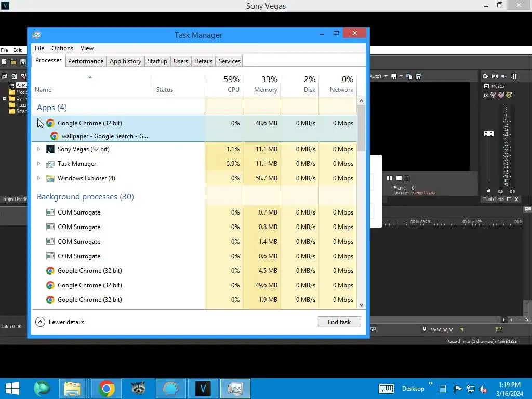Click Master Bus volume fader handle
The image size is (532, 399).
(x=489, y=134)
